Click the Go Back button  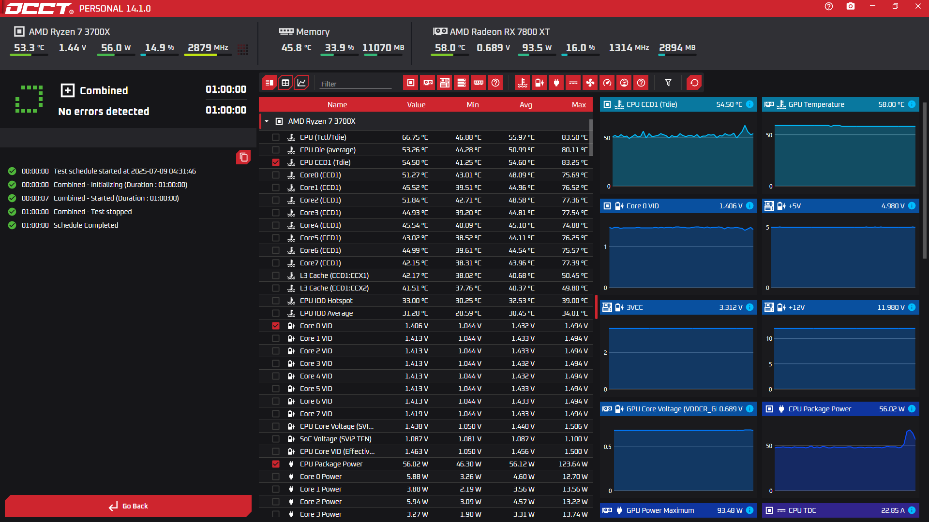tap(128, 506)
